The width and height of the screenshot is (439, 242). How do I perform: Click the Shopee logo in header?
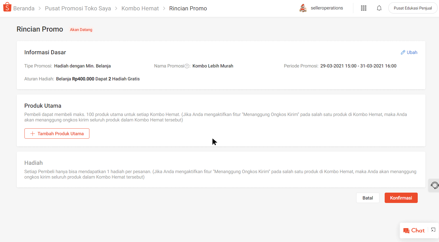(x=7, y=7)
